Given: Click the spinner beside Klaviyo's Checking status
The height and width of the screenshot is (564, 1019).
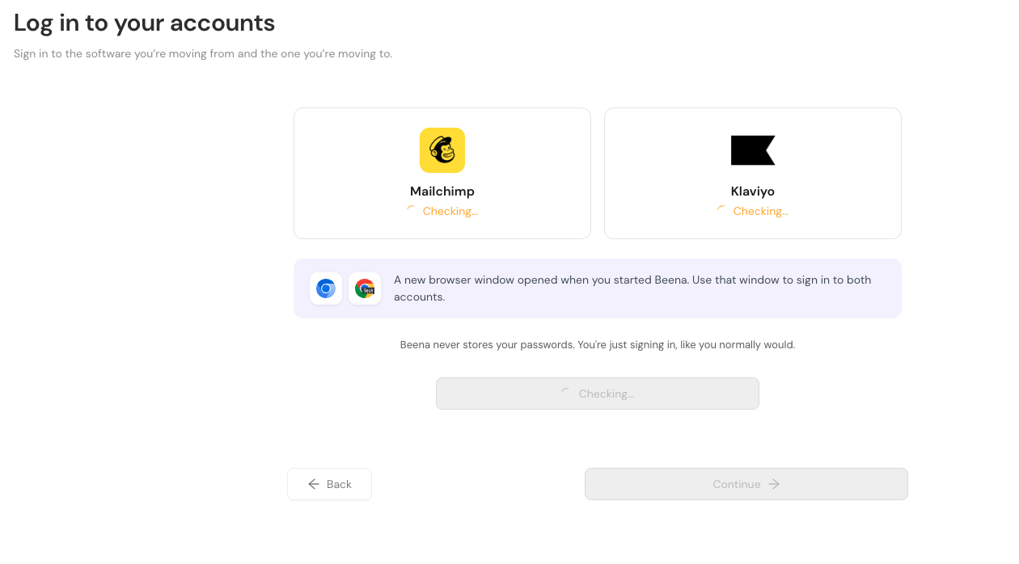Looking at the screenshot, I should (721, 208).
